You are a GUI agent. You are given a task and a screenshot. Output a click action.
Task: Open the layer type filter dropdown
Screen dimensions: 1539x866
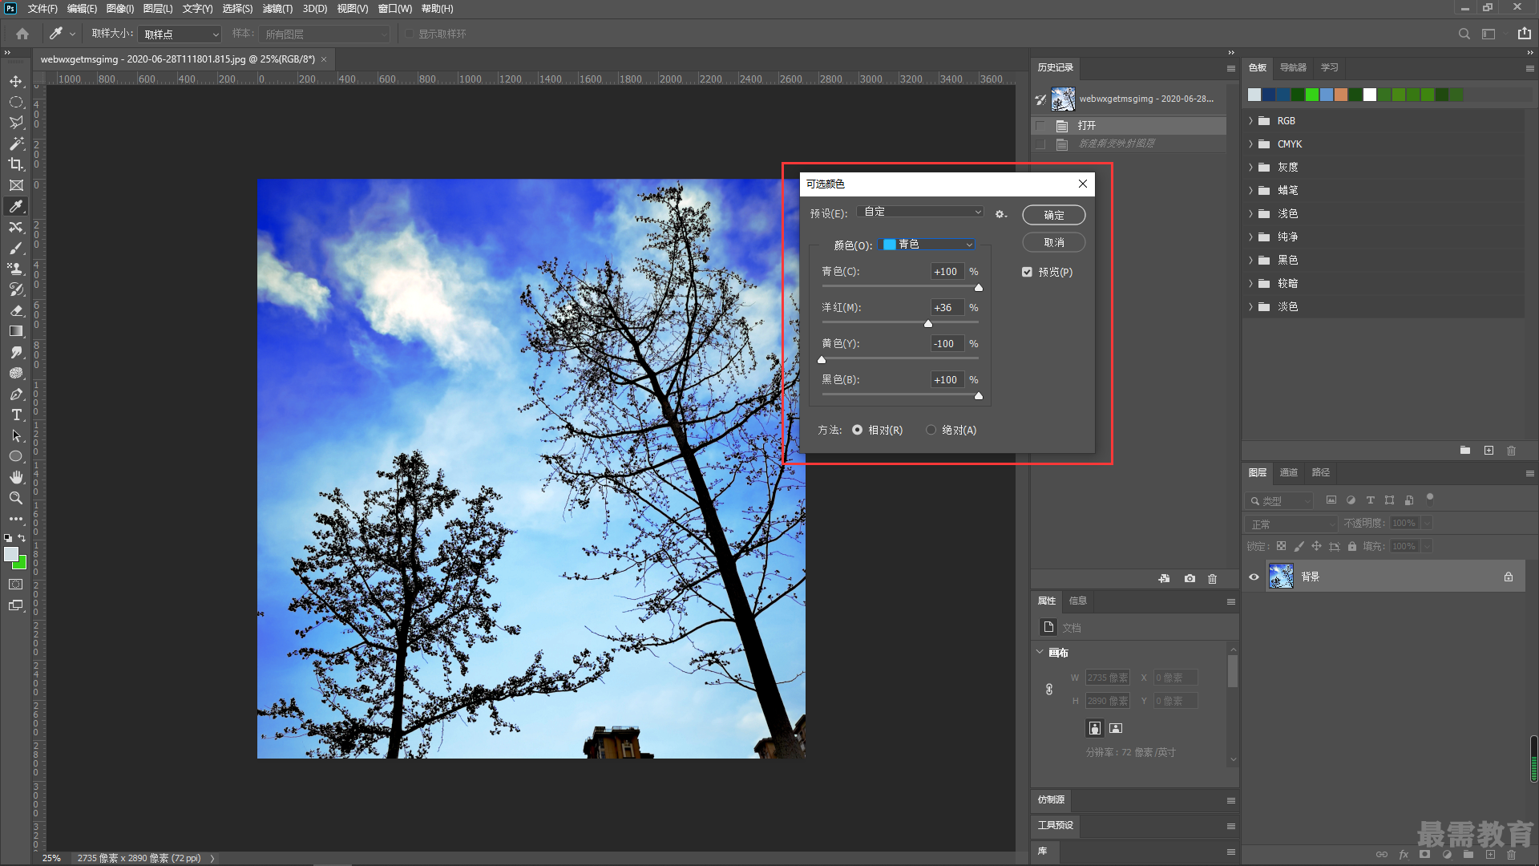coord(1280,500)
